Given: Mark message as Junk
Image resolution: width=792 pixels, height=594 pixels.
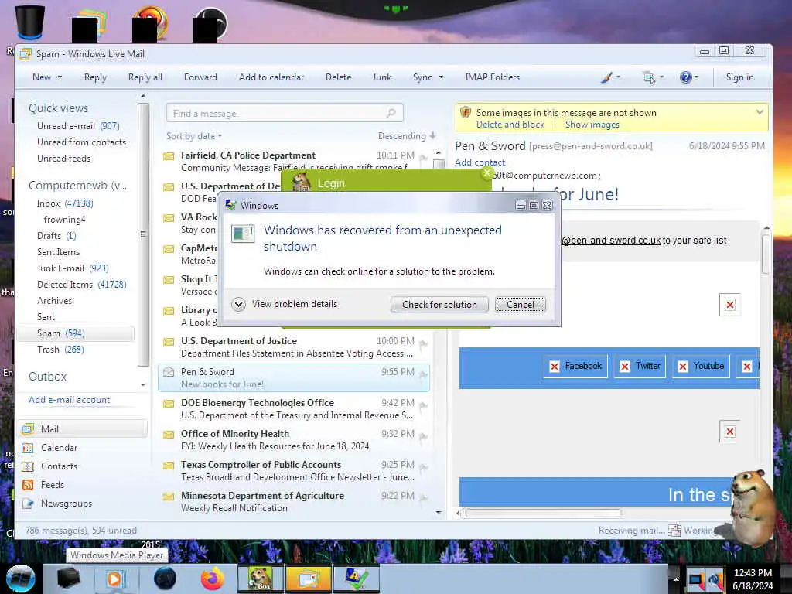Looking at the screenshot, I should pyautogui.click(x=382, y=77).
